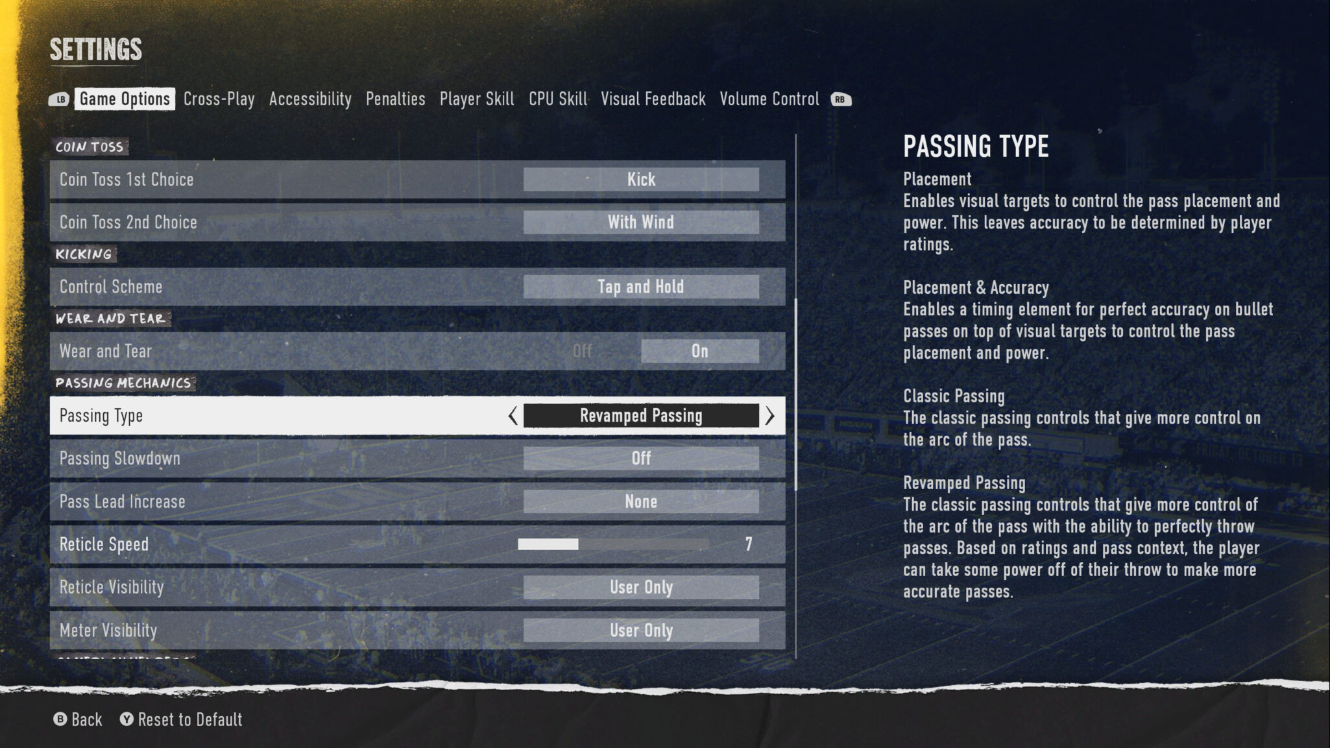This screenshot has height=748, width=1330.
Task: Toggle Wear and Tear to Off
Action: [582, 352]
